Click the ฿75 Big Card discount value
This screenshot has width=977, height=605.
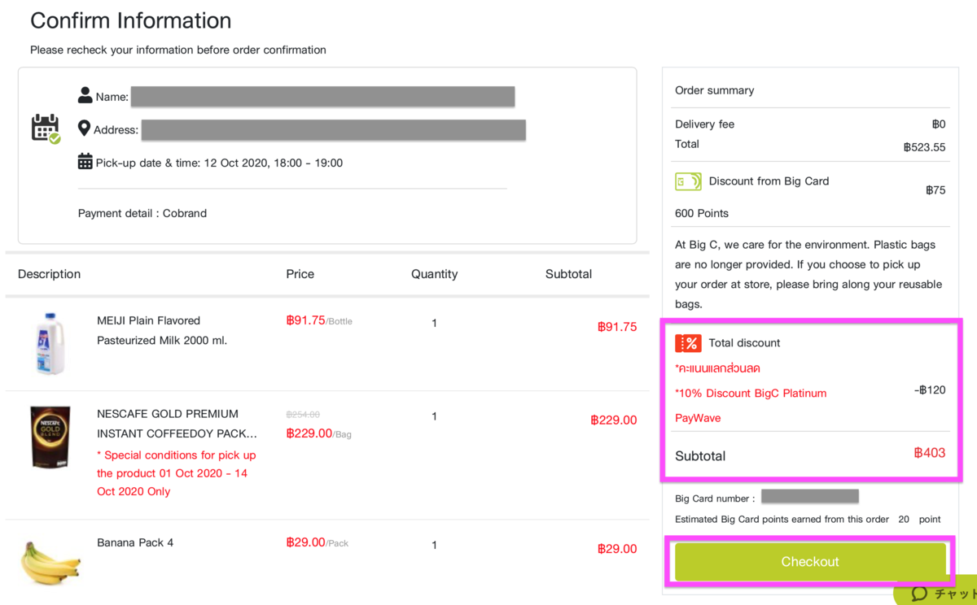click(x=935, y=190)
